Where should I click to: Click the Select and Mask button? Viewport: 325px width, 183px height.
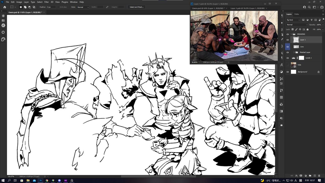pos(137,7)
